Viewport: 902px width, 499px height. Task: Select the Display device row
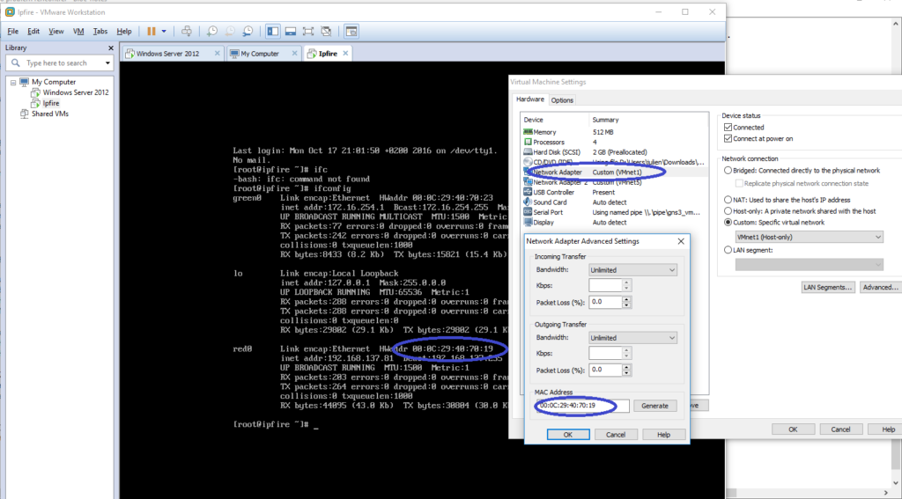[x=614, y=222]
